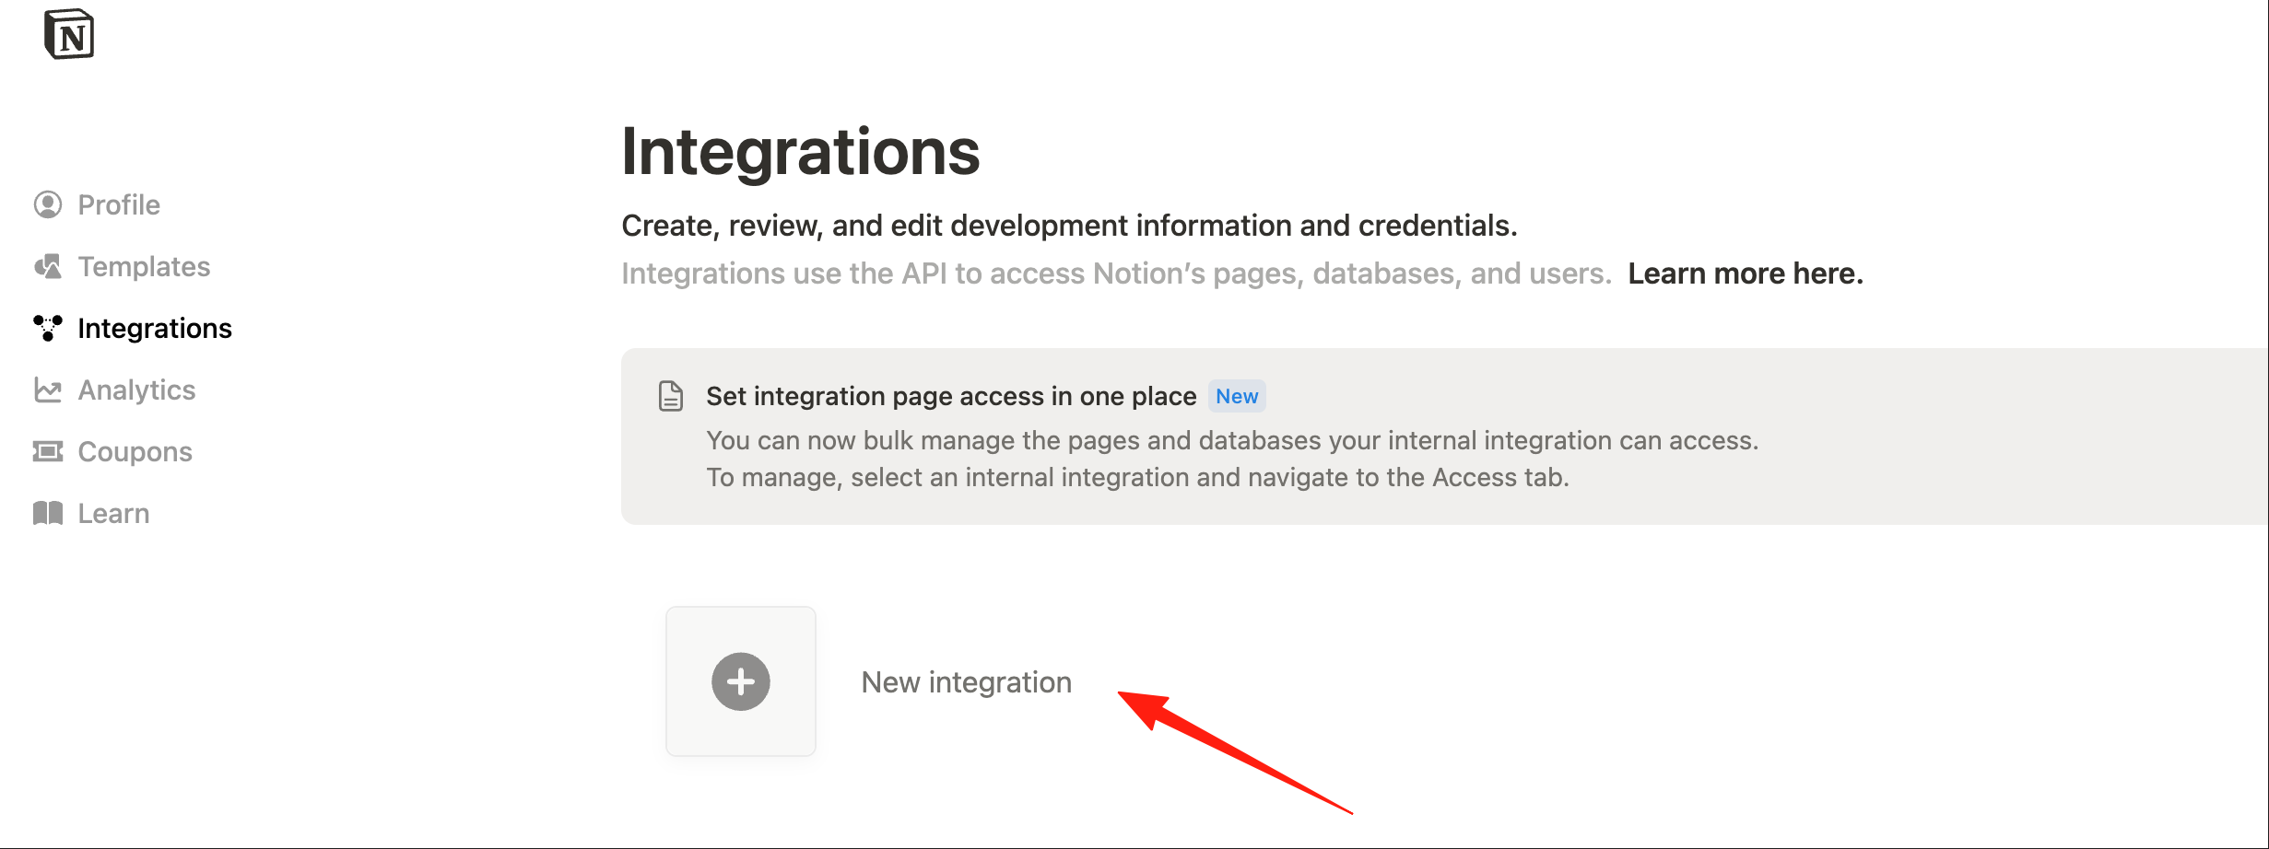The width and height of the screenshot is (2269, 849).
Task: Click the 'New integration' label
Action: [966, 681]
